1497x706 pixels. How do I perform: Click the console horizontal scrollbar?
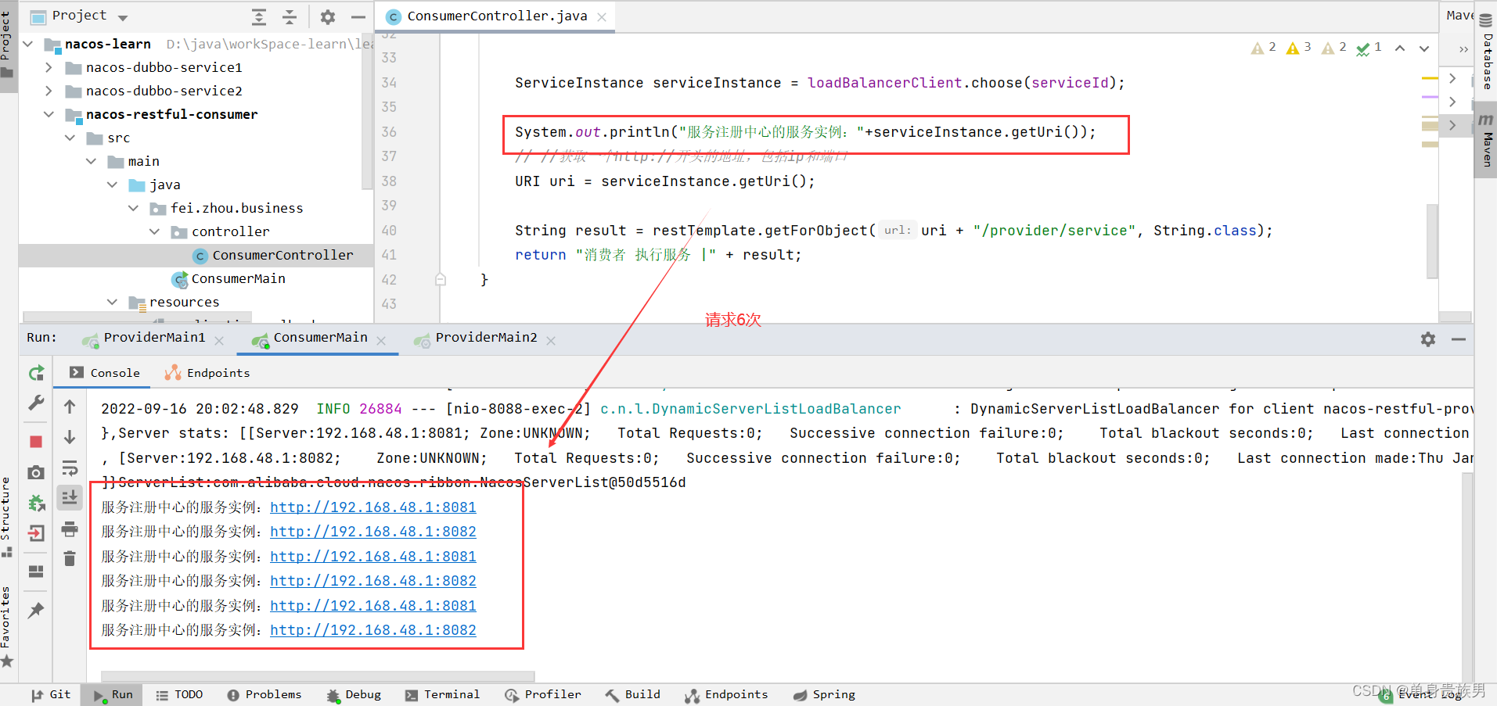point(318,676)
